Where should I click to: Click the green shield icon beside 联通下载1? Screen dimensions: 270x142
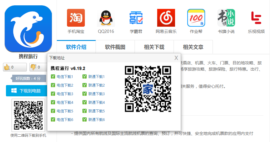pyautogui.click(x=85, y=76)
